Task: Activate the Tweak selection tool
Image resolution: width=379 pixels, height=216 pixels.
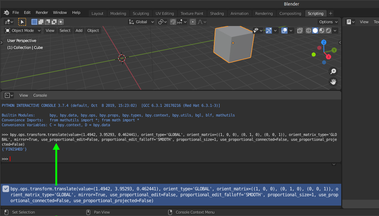Action: [22, 21]
